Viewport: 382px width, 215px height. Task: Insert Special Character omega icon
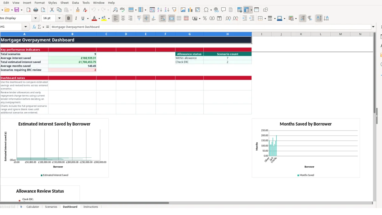click(206, 10)
